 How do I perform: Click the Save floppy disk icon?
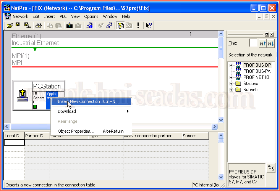click(18, 26)
